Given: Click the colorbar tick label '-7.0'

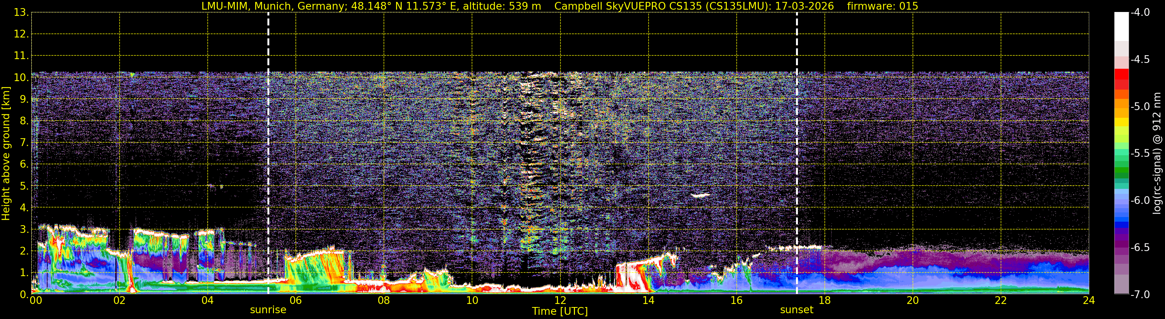Looking at the screenshot, I should tap(1140, 295).
